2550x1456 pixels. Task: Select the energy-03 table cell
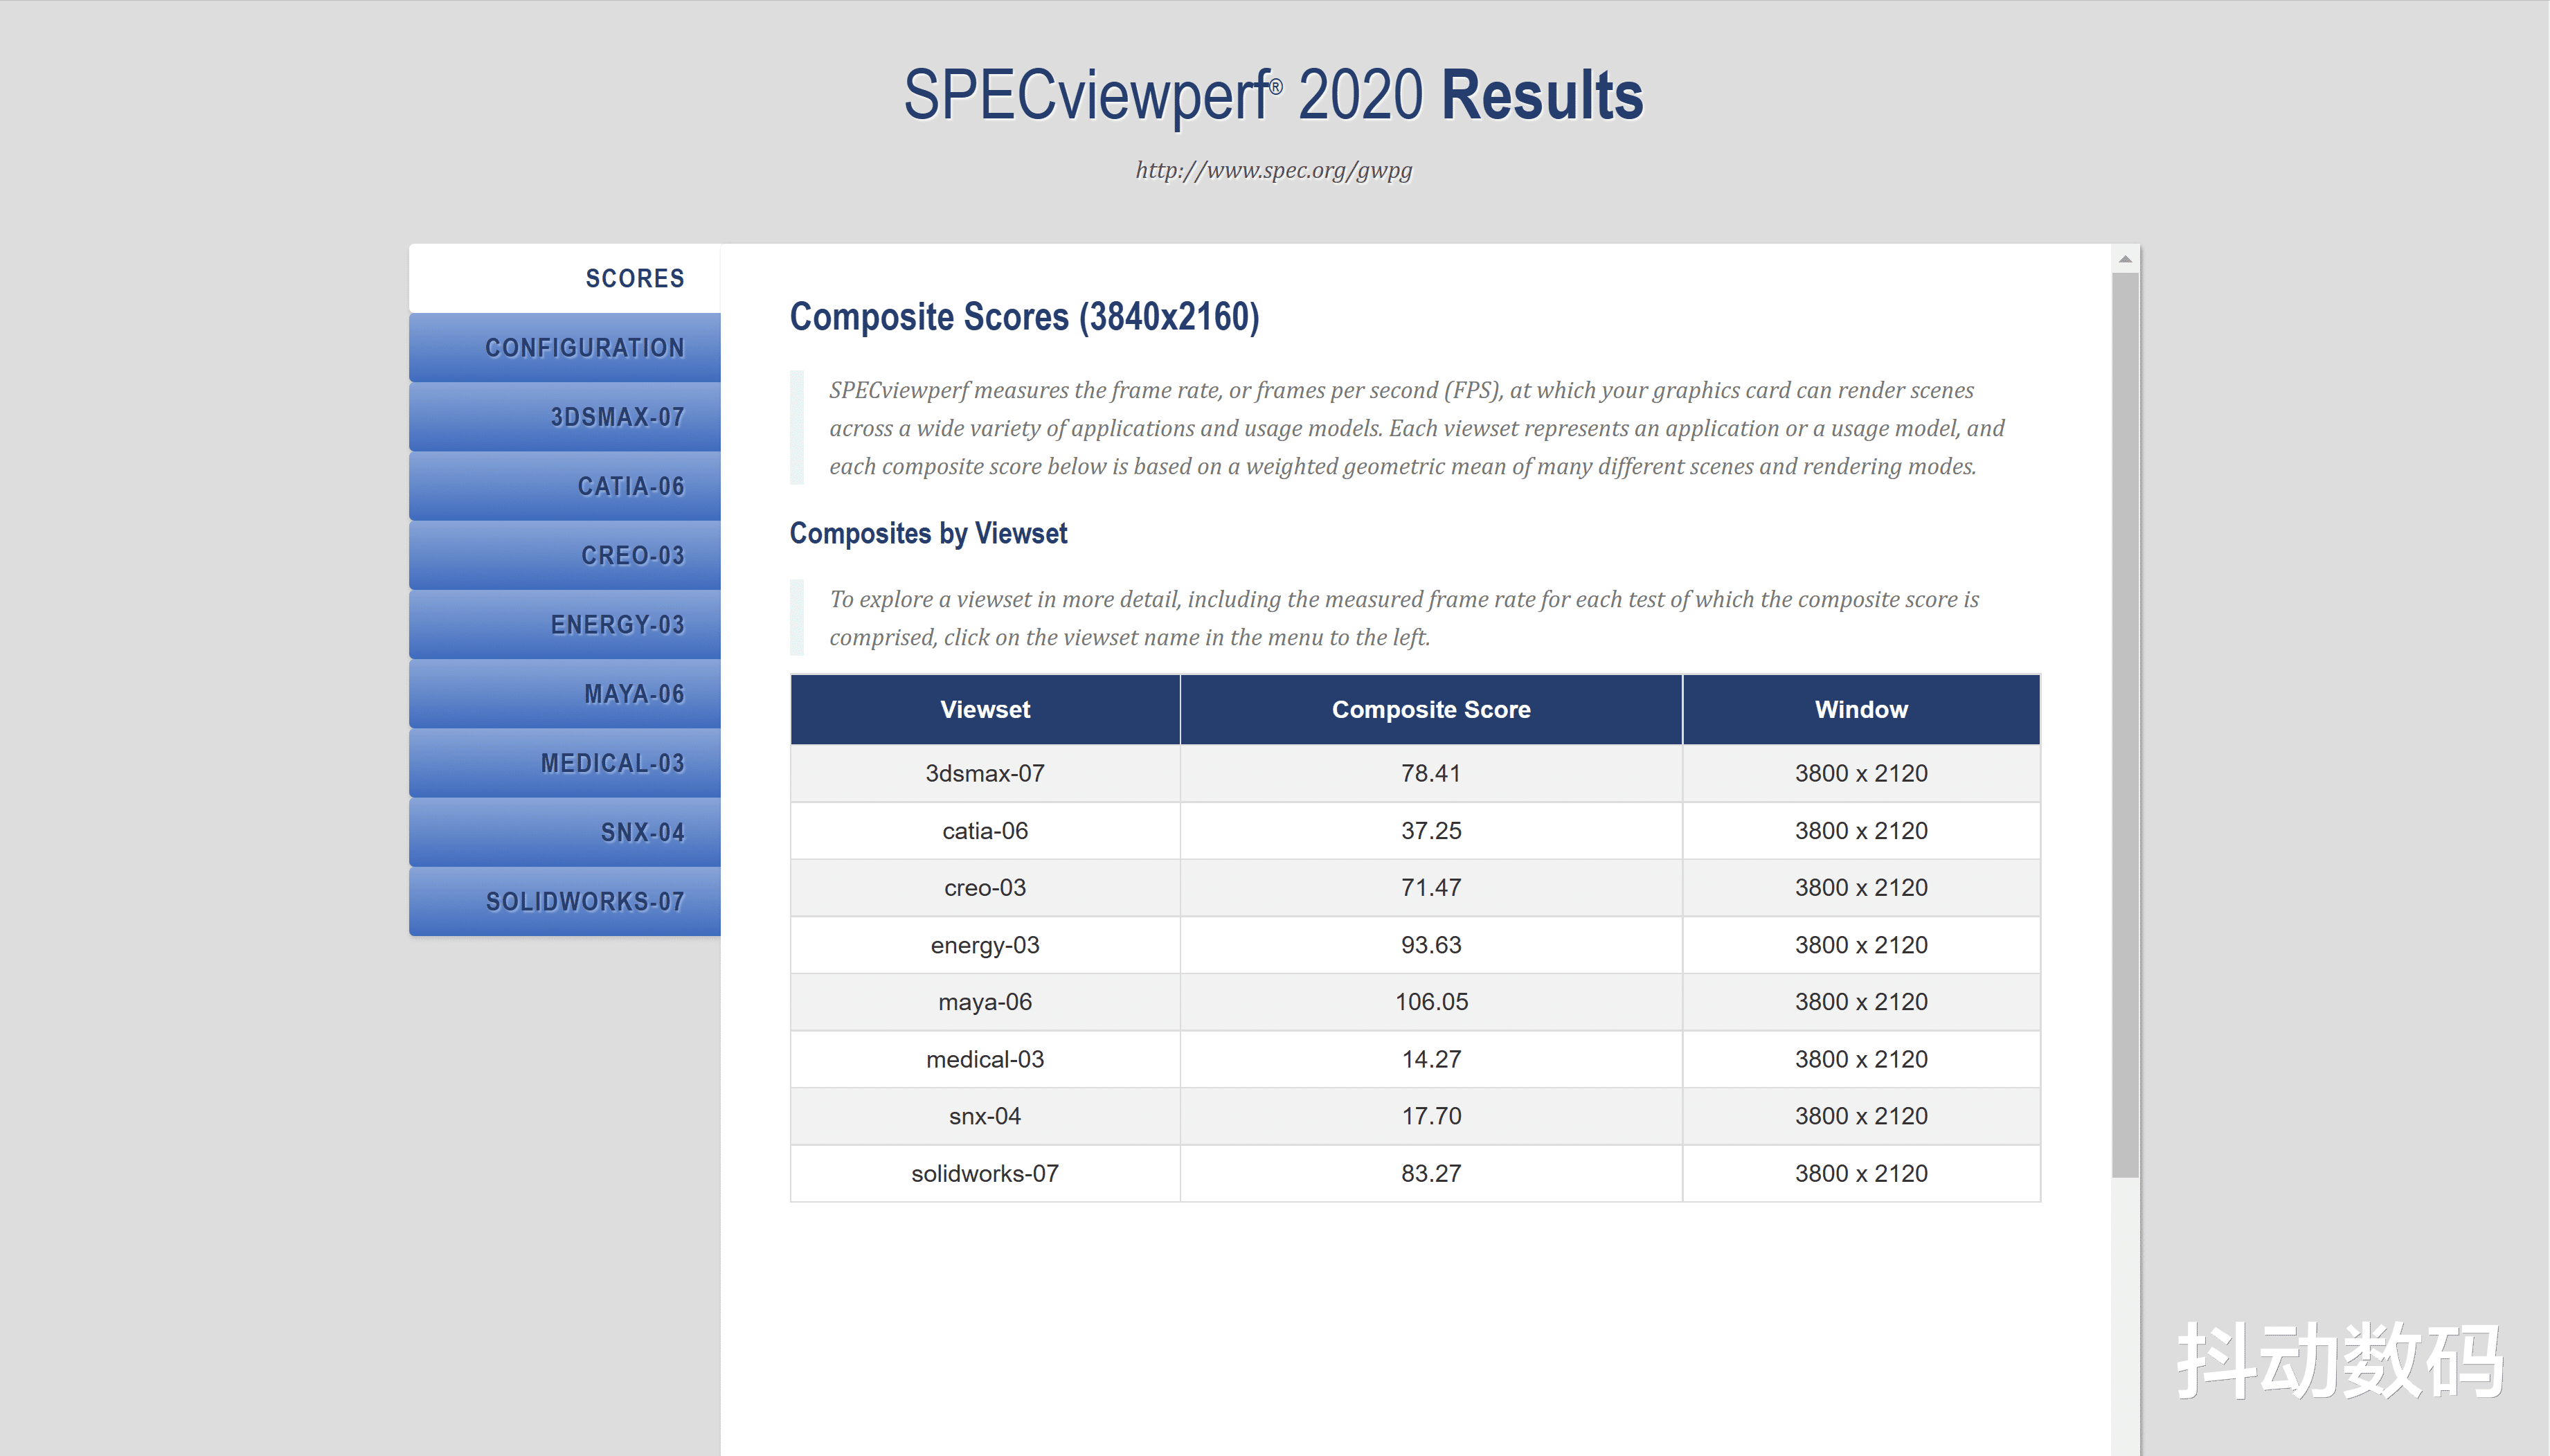pos(985,945)
